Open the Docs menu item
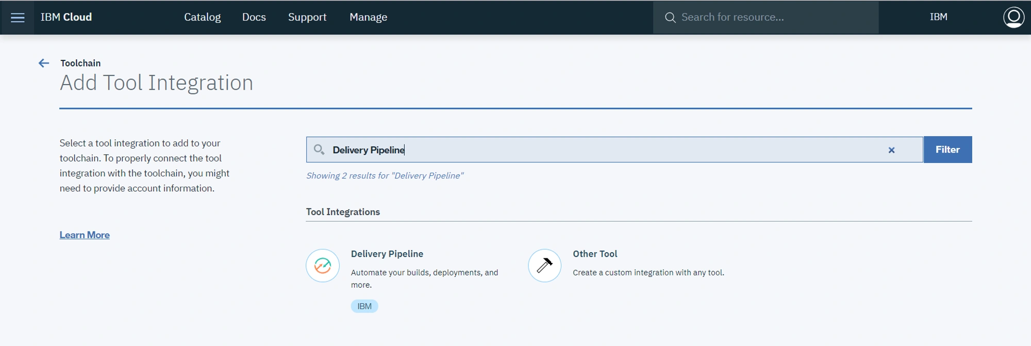Viewport: 1031px width, 346px height. point(254,17)
